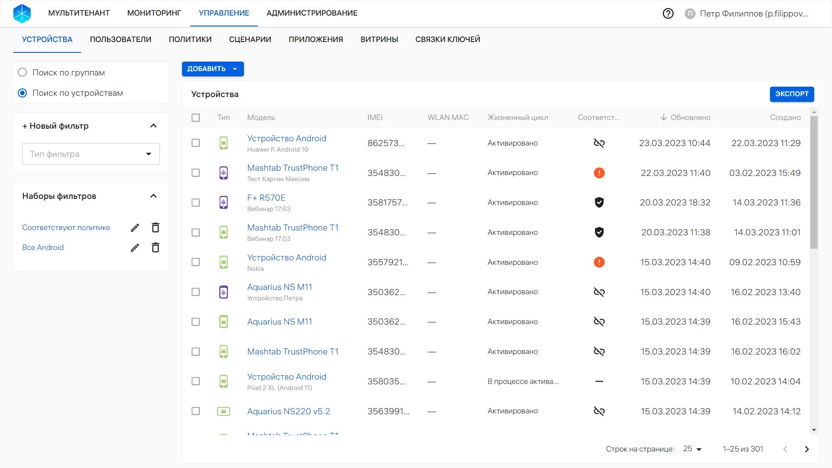The width and height of the screenshot is (832, 468).
Task: Check the box for the F+ R570E row
Action: (196, 202)
